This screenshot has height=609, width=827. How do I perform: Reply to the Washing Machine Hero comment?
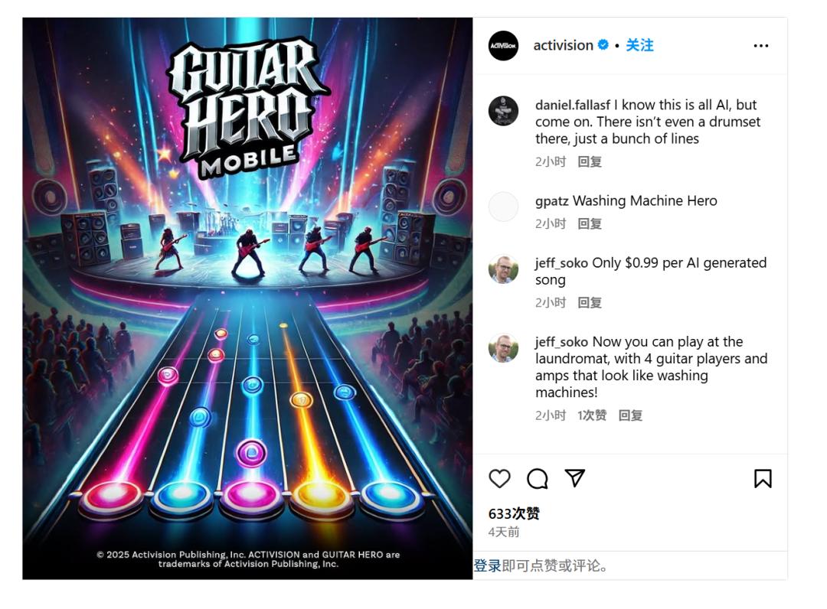tap(590, 224)
